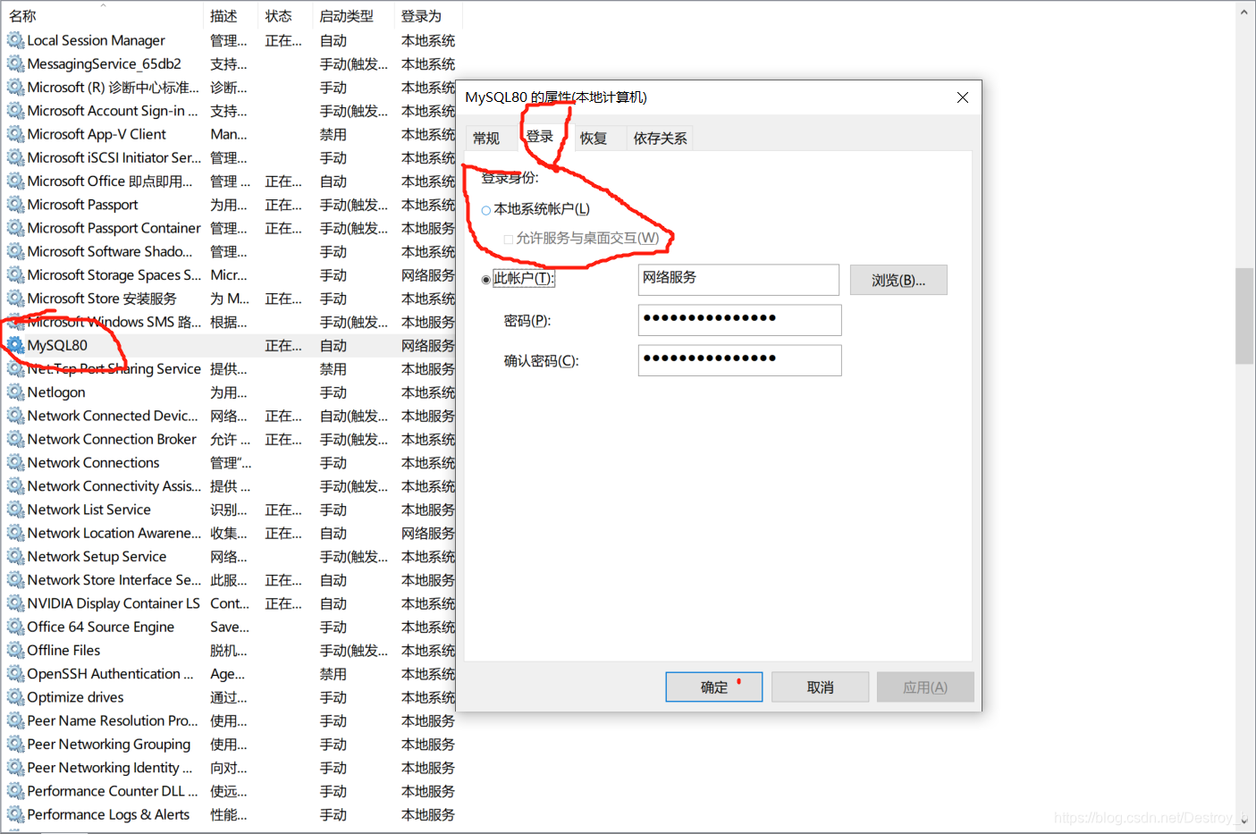Click the 此帐户 account name field
Image resolution: width=1256 pixels, height=834 pixels.
click(738, 279)
